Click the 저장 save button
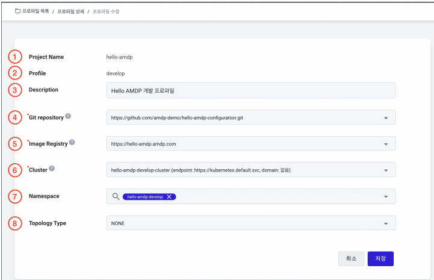434x280 pixels. pos(380,259)
